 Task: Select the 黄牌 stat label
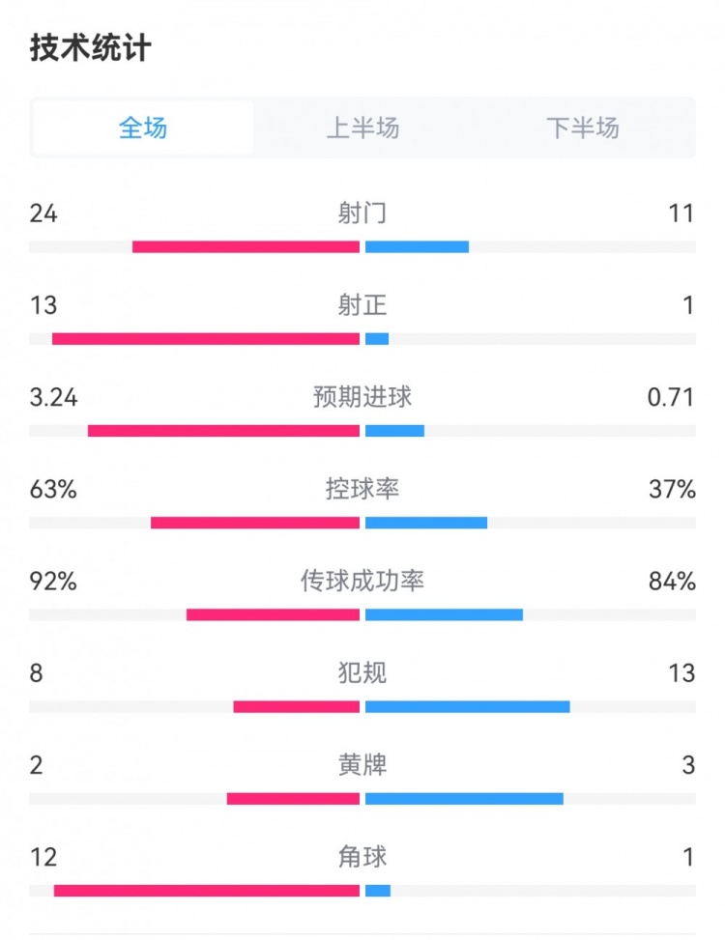click(x=362, y=765)
